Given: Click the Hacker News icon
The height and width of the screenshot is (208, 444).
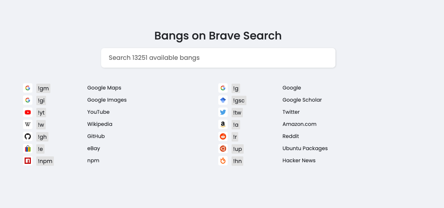Looking at the screenshot, I should (223, 161).
